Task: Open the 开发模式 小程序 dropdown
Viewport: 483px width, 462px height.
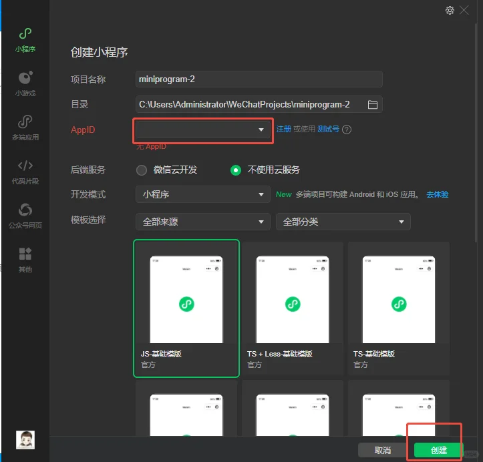Action: pos(203,194)
